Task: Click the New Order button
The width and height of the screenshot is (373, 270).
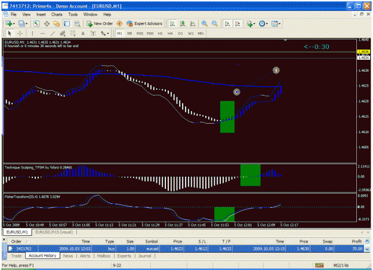Action: pyautogui.click(x=100, y=23)
